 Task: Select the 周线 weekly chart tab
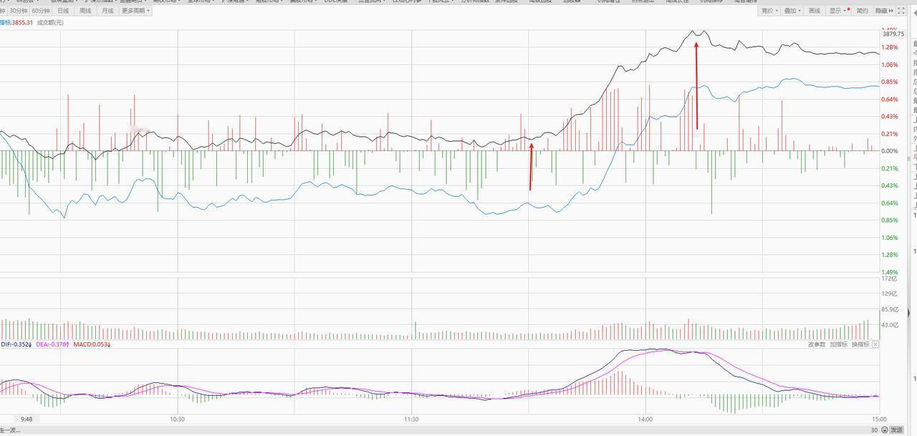click(x=85, y=11)
